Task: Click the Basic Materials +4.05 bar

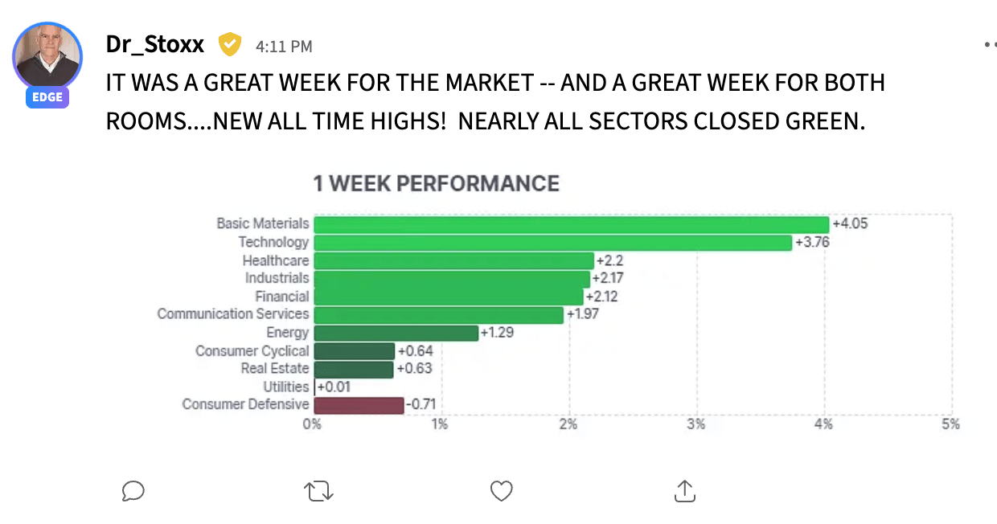Action: click(571, 224)
